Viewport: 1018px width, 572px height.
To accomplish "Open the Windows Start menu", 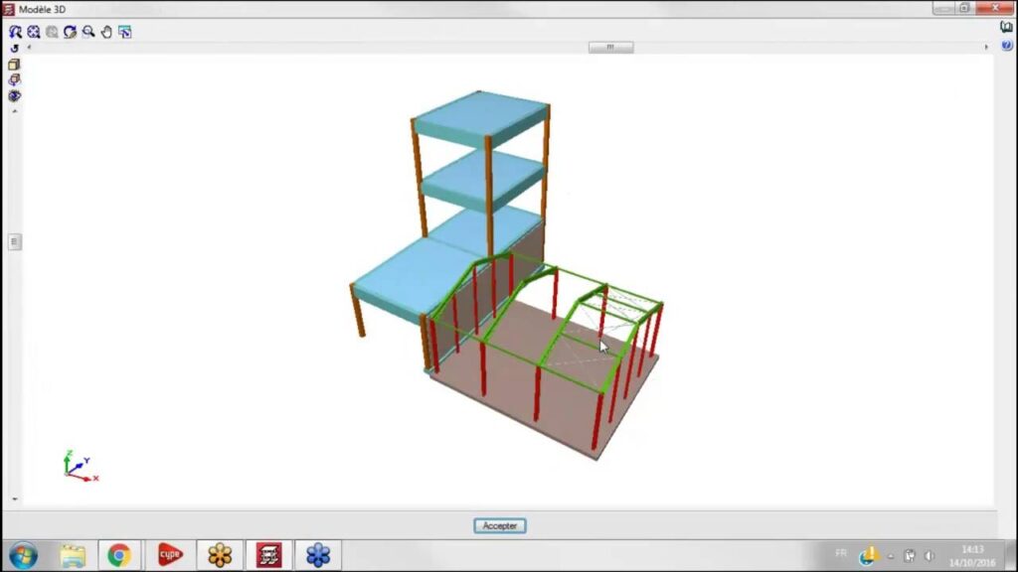I will (x=23, y=555).
